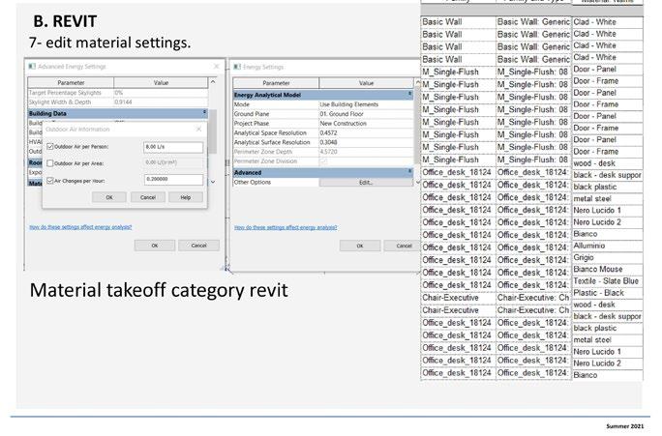Screen dimensions: 662x436
Task: Click the Outdoor Air per Area value field
Action: click(x=173, y=162)
